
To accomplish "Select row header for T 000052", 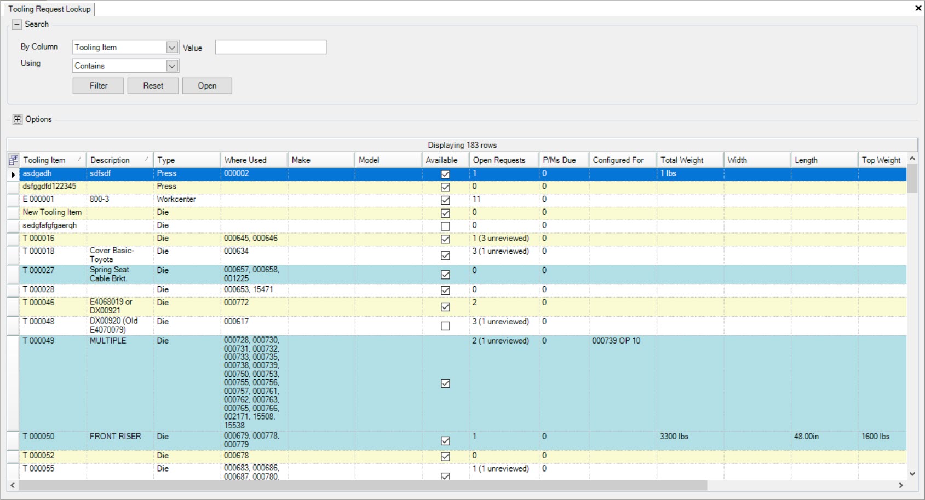I will pos(13,457).
